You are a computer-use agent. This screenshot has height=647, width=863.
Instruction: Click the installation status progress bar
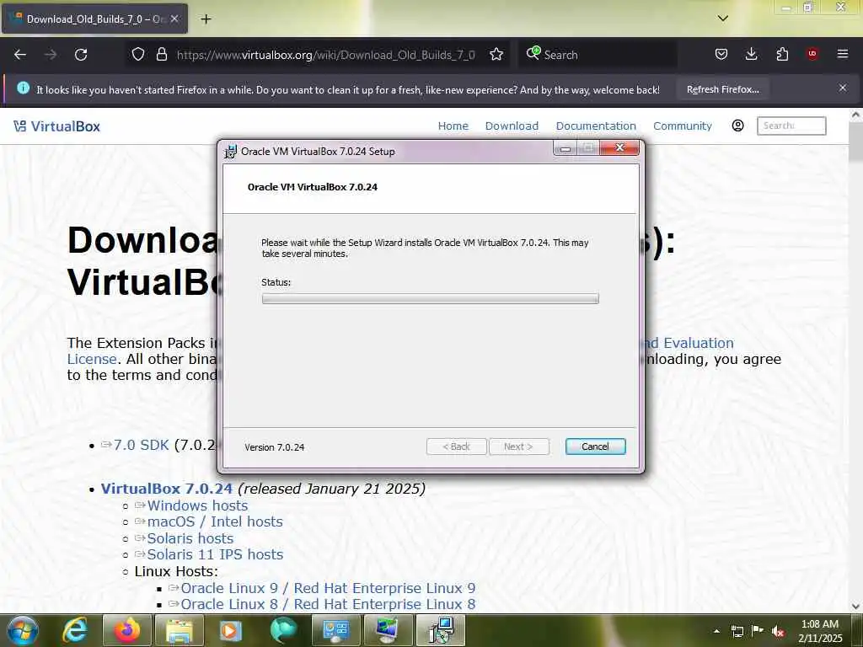(431, 298)
